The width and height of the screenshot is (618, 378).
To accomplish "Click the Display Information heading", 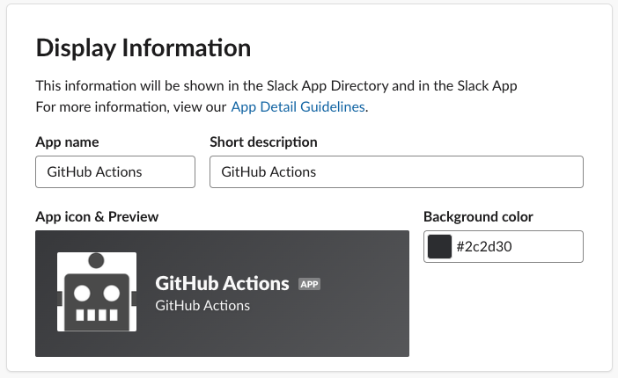I will (143, 47).
